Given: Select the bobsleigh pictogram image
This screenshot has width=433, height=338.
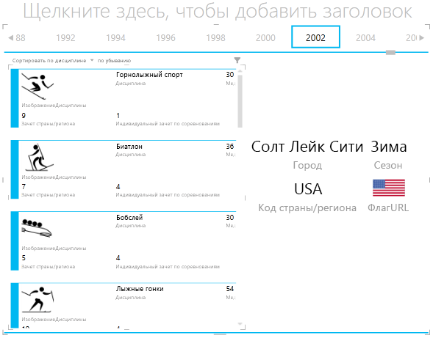Looking at the screenshot, I should pyautogui.click(x=37, y=228).
